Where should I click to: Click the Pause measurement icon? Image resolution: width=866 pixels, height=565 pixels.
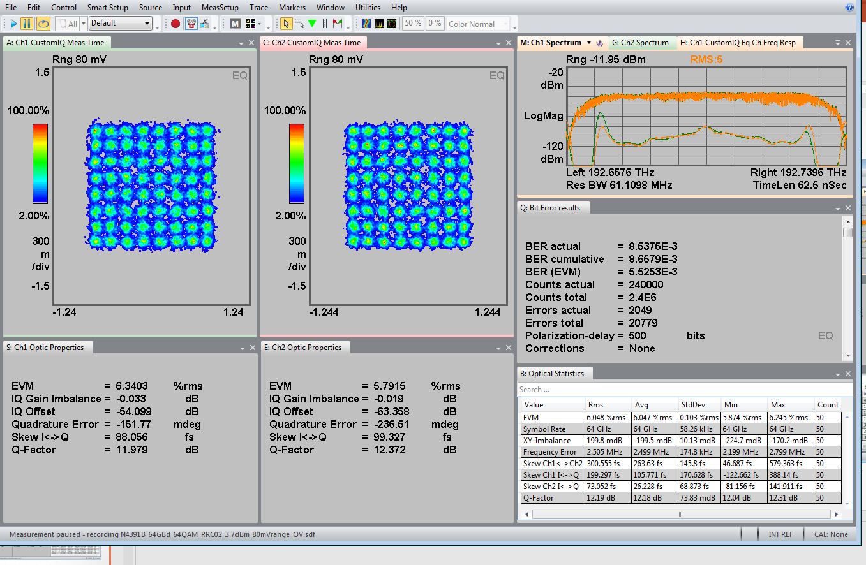point(27,24)
